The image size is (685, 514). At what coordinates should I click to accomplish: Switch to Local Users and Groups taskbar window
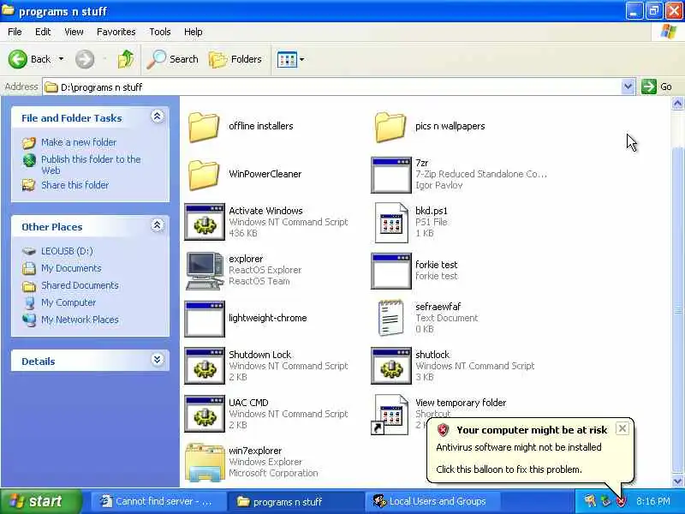click(x=432, y=501)
